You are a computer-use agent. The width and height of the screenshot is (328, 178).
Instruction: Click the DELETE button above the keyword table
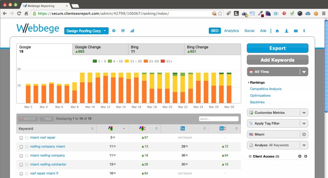pyautogui.click(x=28, y=119)
